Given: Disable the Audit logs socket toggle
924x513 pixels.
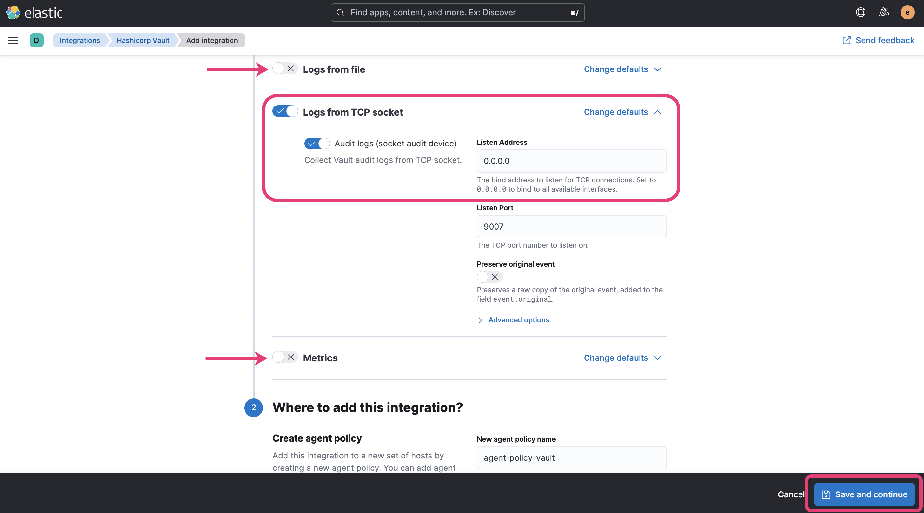Looking at the screenshot, I should pos(316,143).
